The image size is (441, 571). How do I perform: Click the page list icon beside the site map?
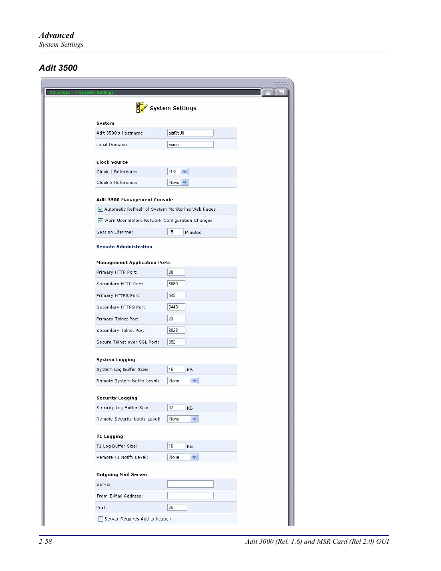pyautogui.click(x=281, y=92)
